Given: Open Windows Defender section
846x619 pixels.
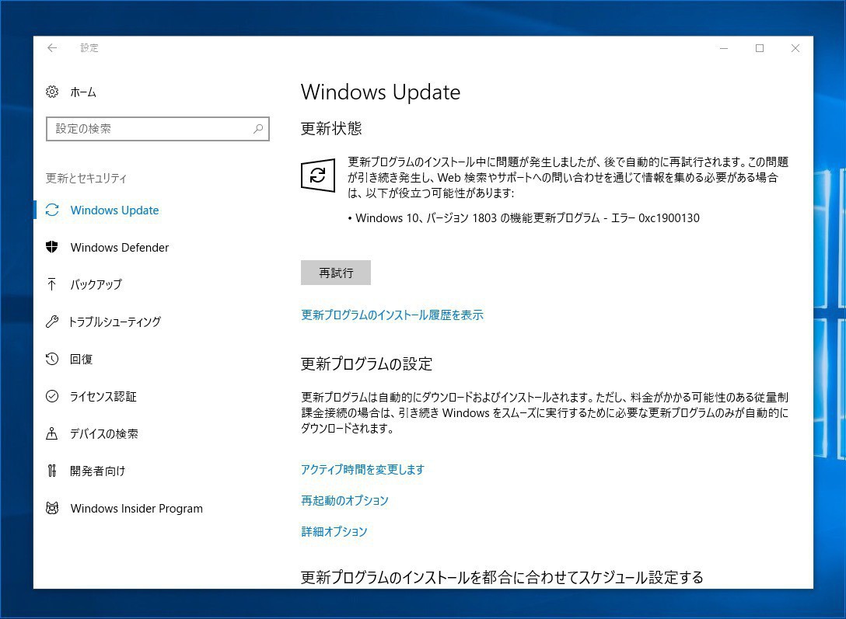Looking at the screenshot, I should tap(119, 247).
